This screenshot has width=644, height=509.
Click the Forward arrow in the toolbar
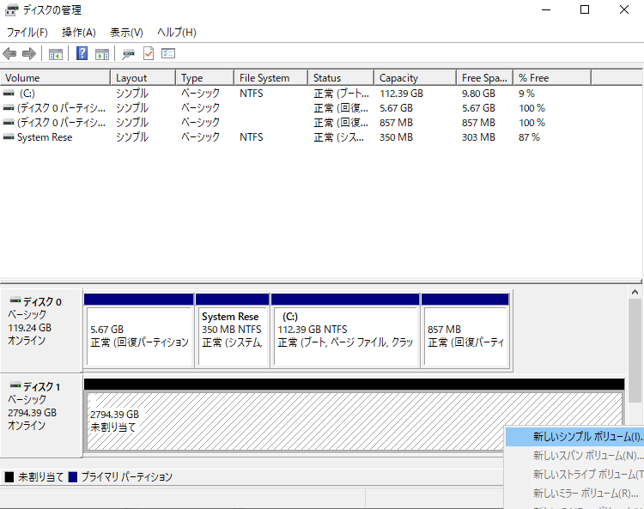tap(29, 54)
